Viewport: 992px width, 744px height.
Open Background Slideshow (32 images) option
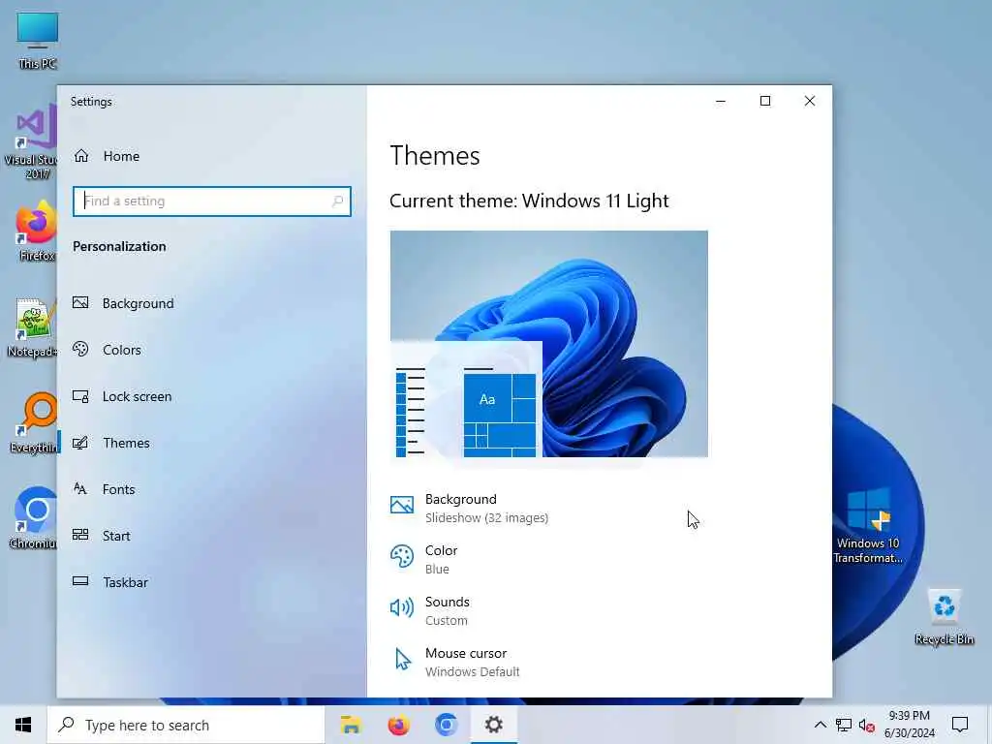(x=470, y=508)
